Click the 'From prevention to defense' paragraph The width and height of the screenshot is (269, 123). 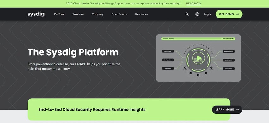coord(74,67)
